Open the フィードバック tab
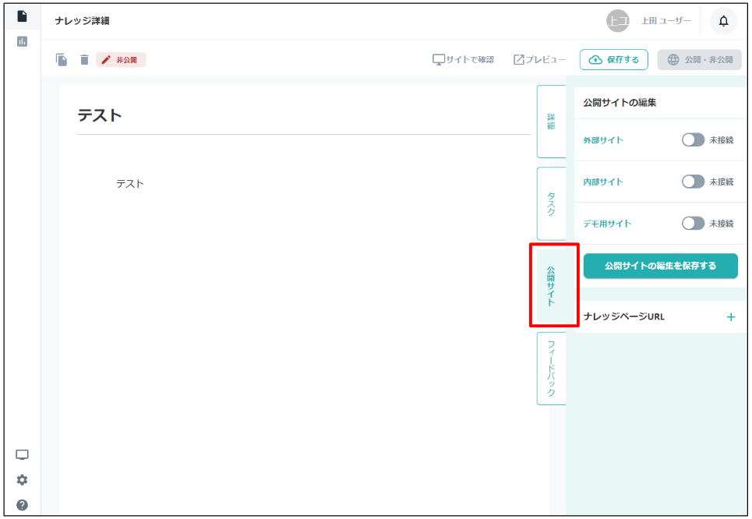This screenshot has width=752, height=519. point(551,369)
